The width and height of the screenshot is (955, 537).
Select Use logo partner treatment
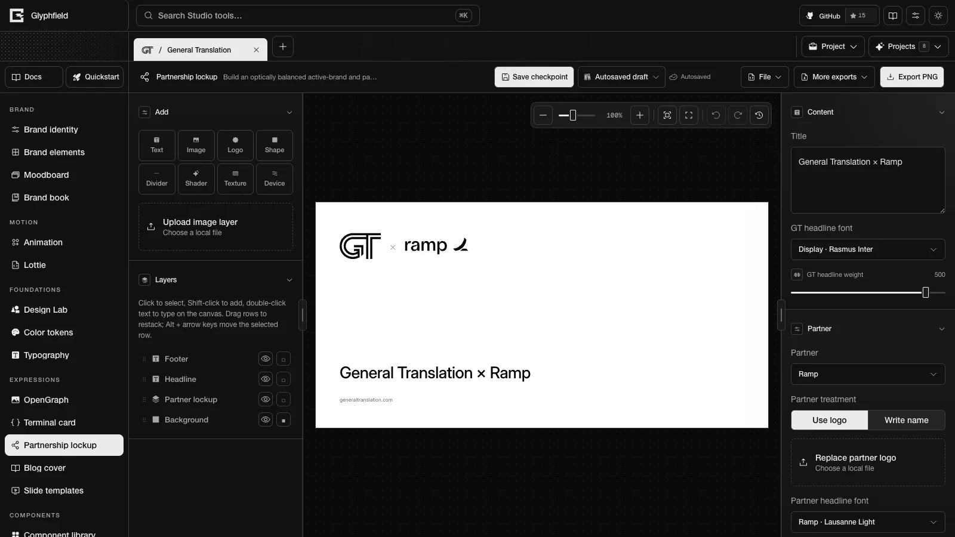coord(830,420)
